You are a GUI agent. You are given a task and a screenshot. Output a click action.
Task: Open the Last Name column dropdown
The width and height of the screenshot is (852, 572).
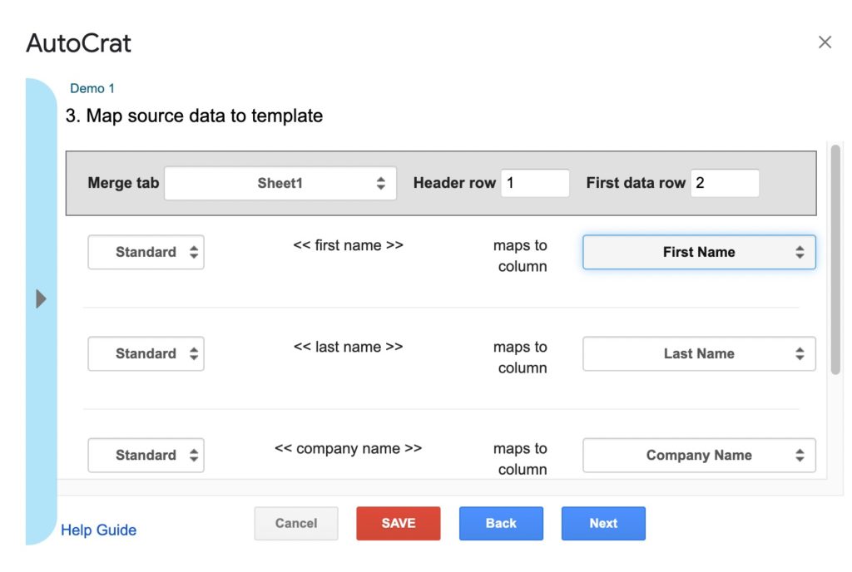pos(699,353)
